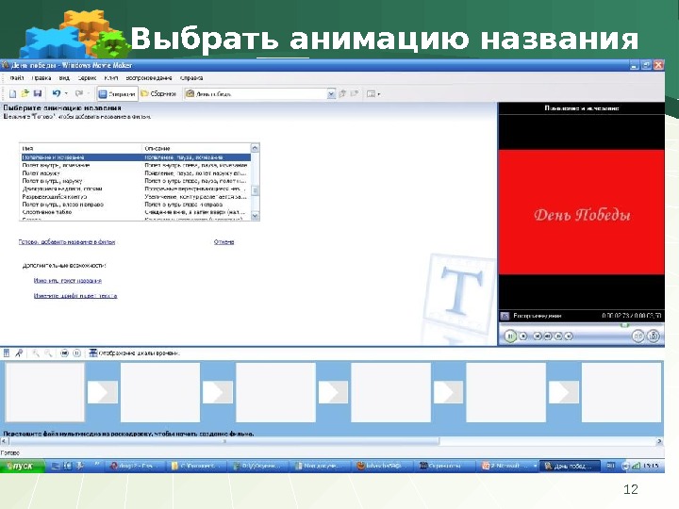679x509 pixels.
Task: Click the Open project folder icon
Action: [25, 93]
